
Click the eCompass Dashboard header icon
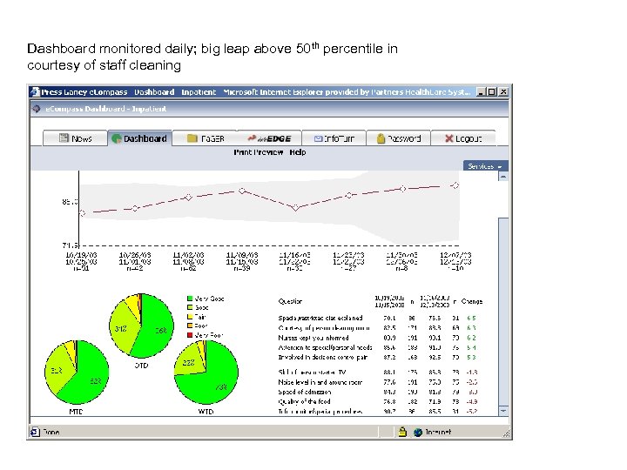(37, 109)
